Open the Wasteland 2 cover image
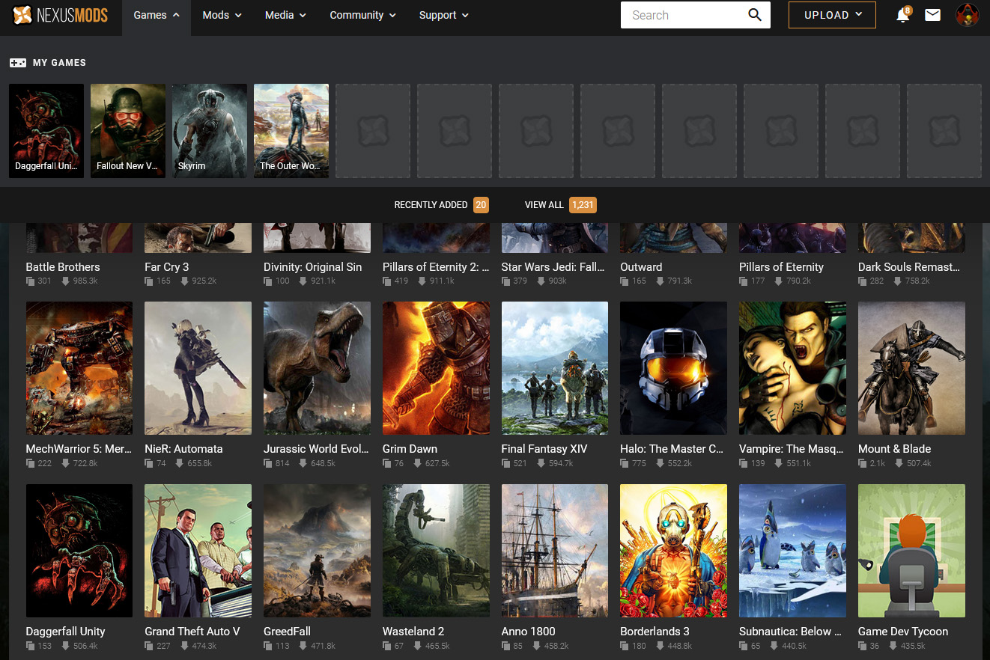 [436, 551]
